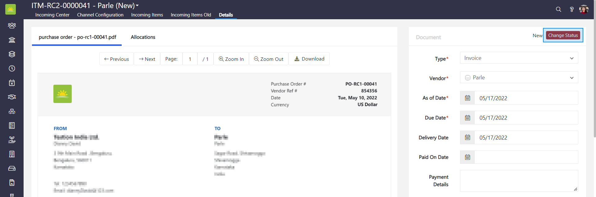The height and width of the screenshot is (197, 596).
Task: Open the help question mark icon
Action: tap(571, 9)
